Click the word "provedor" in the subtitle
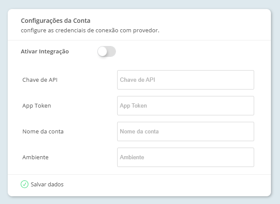This screenshot has height=204, width=280. 146,31
